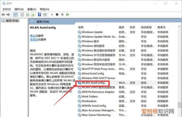Click the 重启动 link for this service

click(34, 40)
